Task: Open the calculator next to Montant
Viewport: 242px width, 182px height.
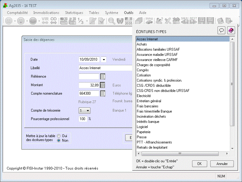Action: coord(103,85)
